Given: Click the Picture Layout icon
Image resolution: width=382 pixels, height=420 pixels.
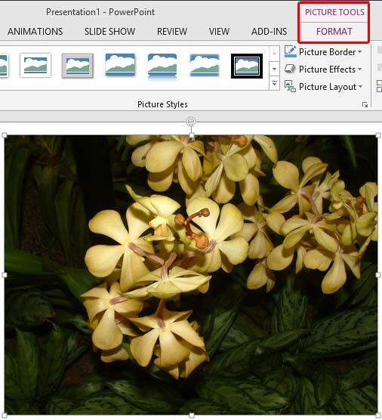Looking at the screenshot, I should tap(290, 86).
